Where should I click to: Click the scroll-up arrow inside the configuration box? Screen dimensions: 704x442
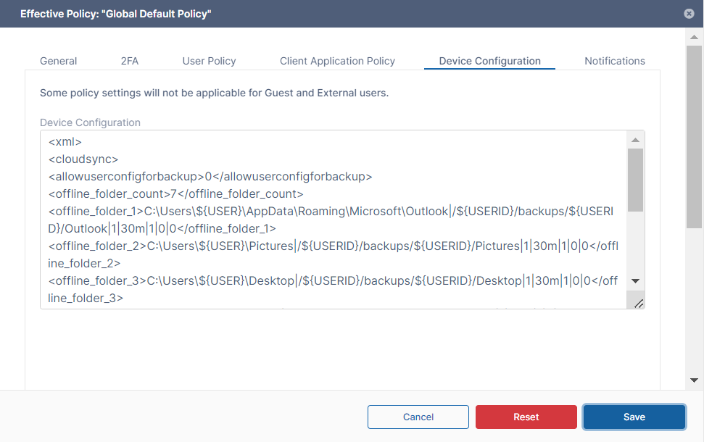pos(637,138)
